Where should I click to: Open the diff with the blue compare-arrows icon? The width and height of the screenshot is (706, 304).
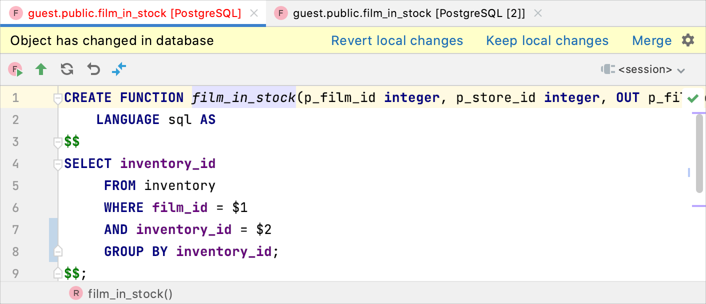(119, 69)
